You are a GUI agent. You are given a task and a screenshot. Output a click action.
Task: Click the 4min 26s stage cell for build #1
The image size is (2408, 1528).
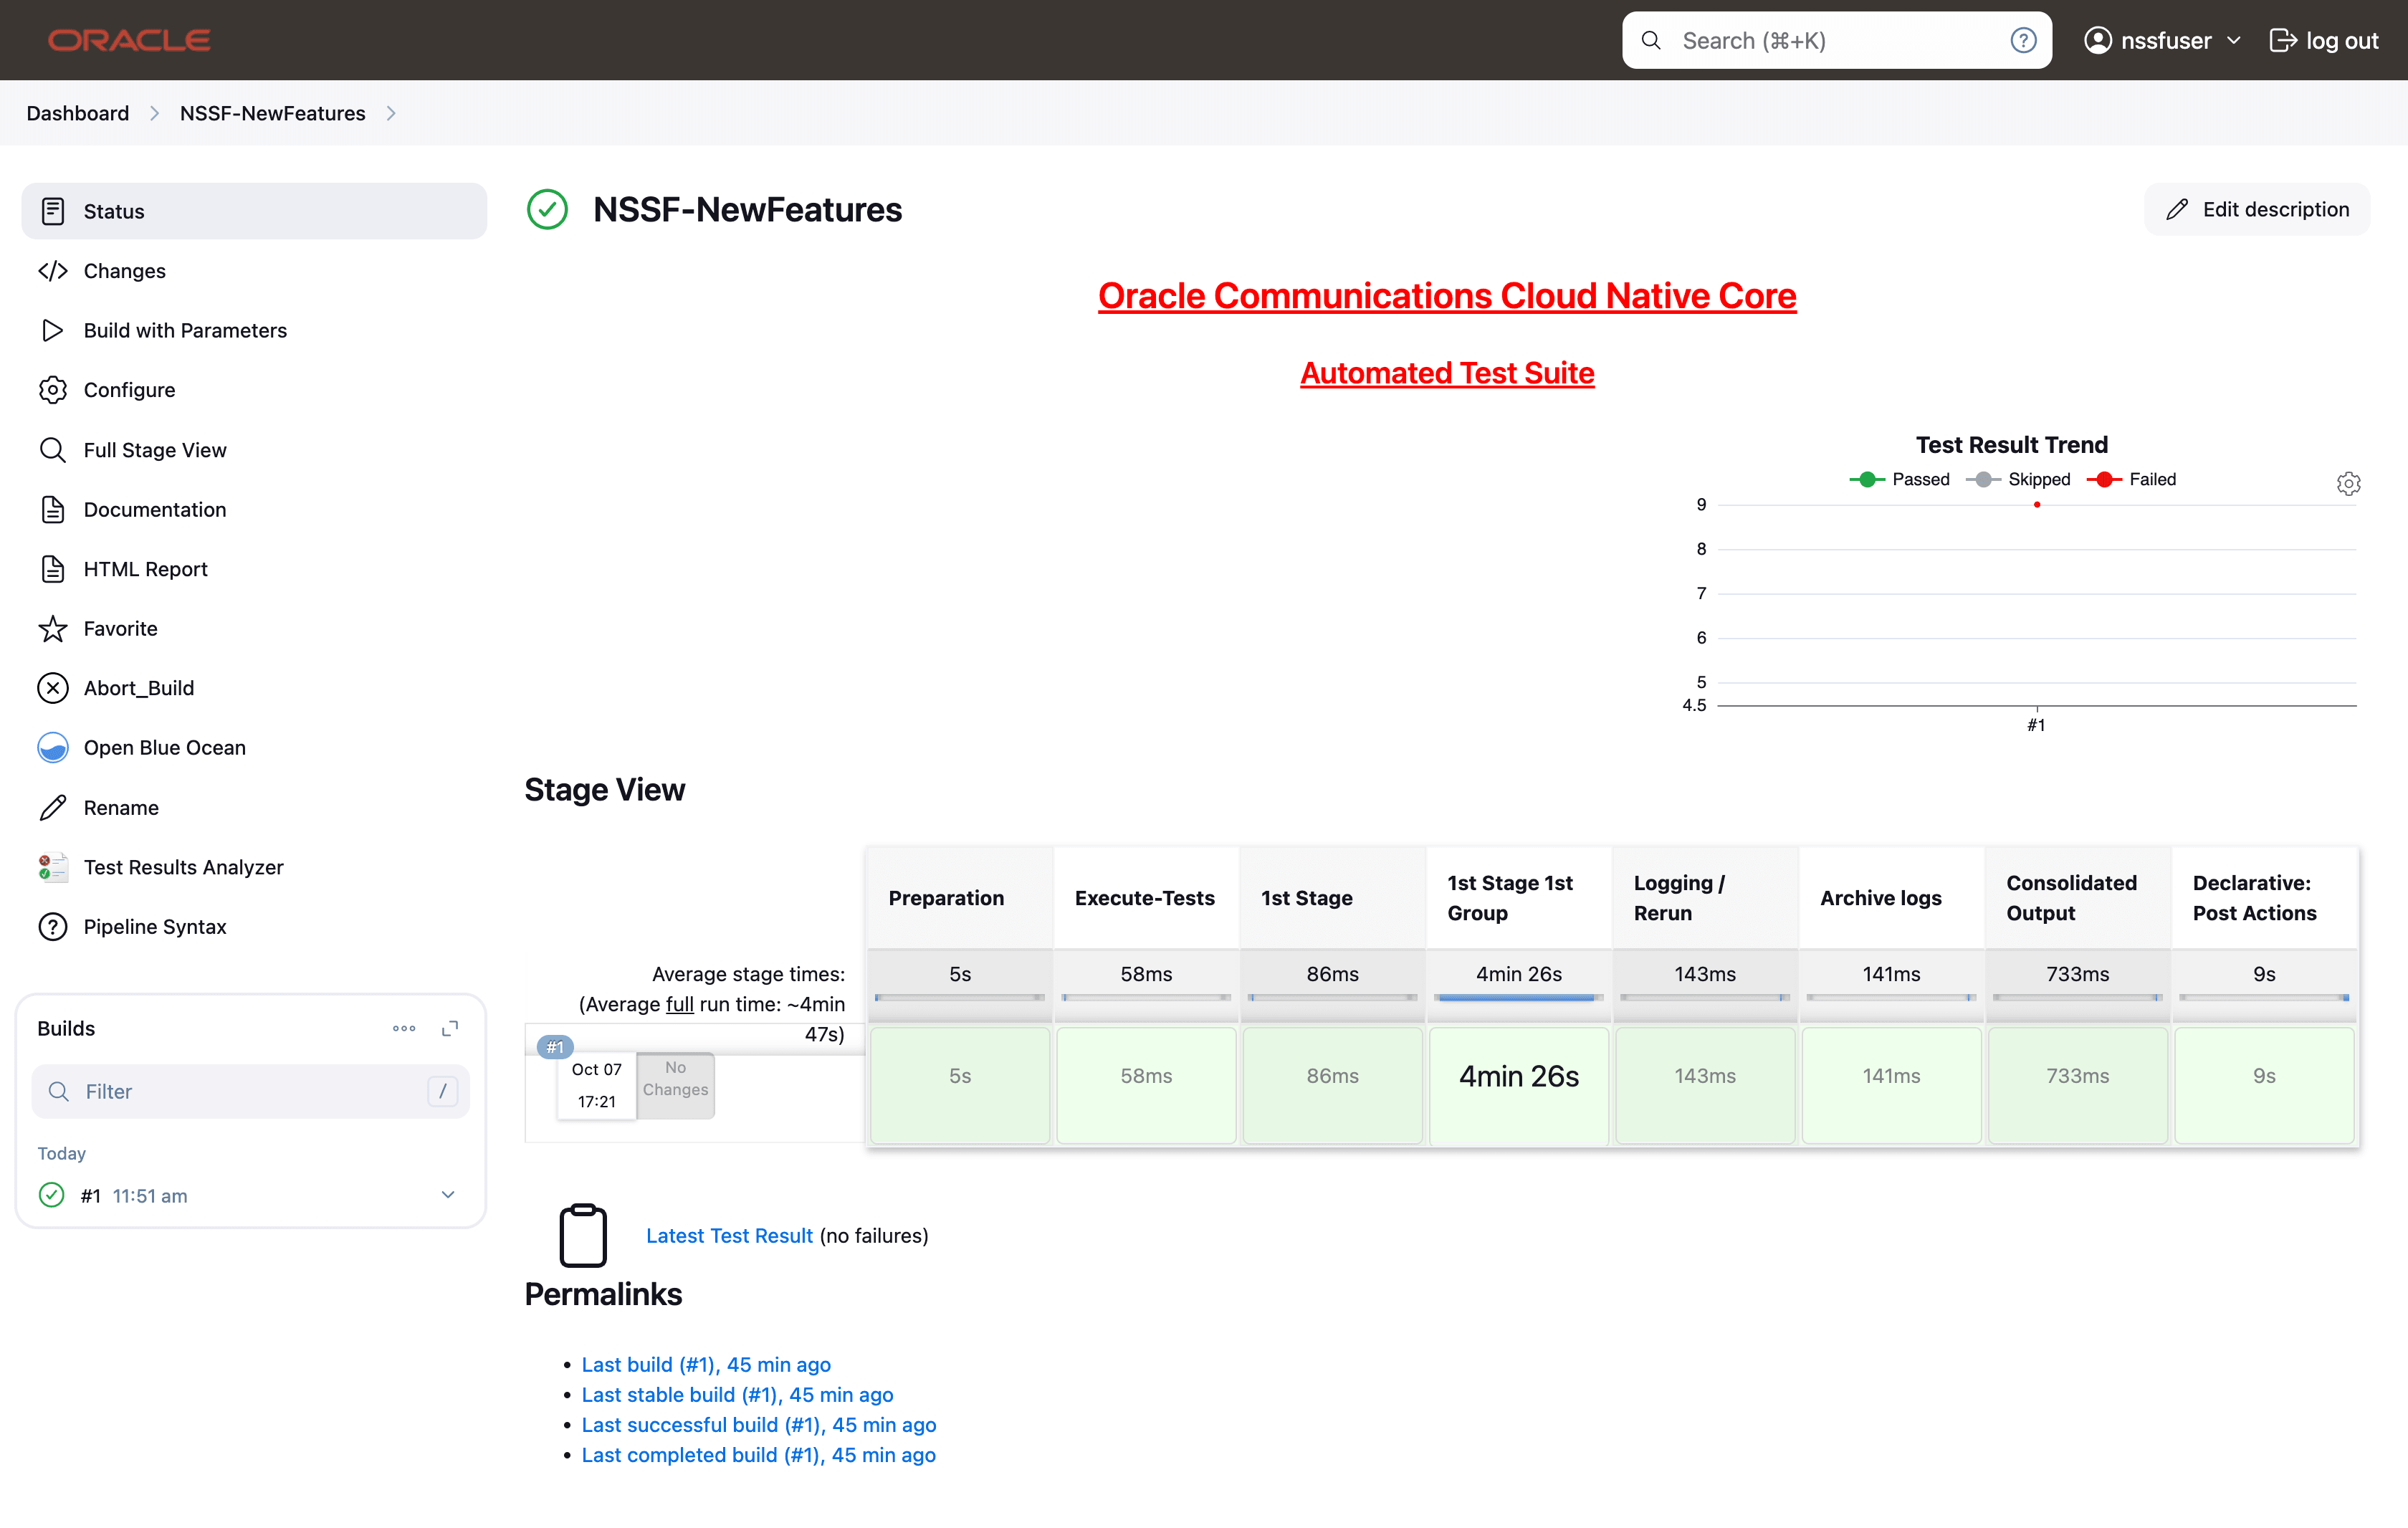[1518, 1077]
